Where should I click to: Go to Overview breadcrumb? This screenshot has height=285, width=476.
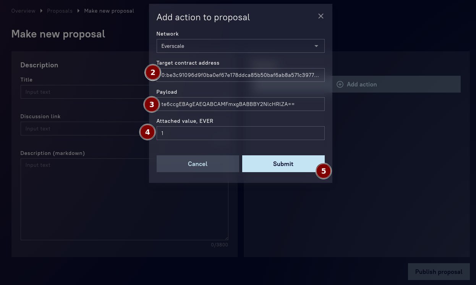(23, 11)
